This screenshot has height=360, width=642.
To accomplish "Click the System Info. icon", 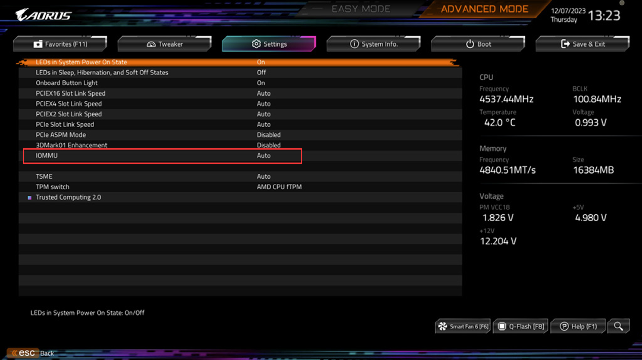I will click(354, 44).
